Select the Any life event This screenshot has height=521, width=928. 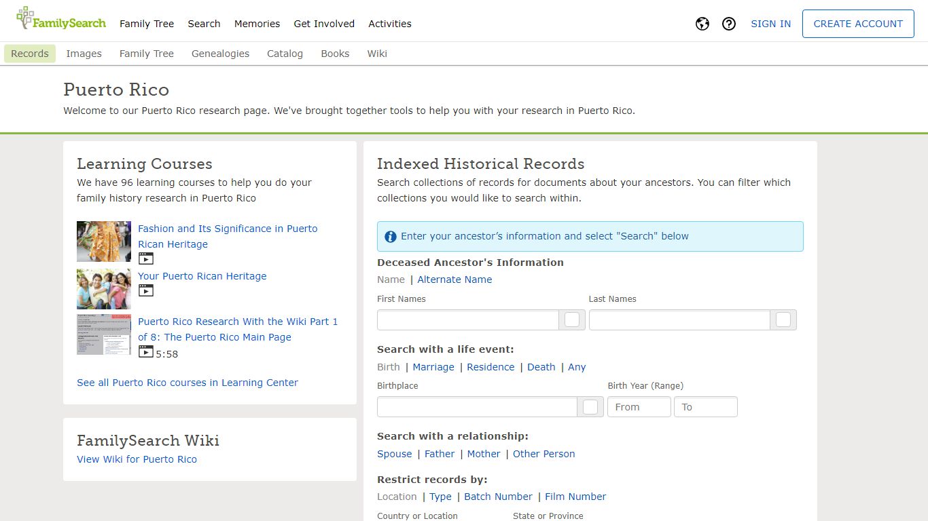577,367
